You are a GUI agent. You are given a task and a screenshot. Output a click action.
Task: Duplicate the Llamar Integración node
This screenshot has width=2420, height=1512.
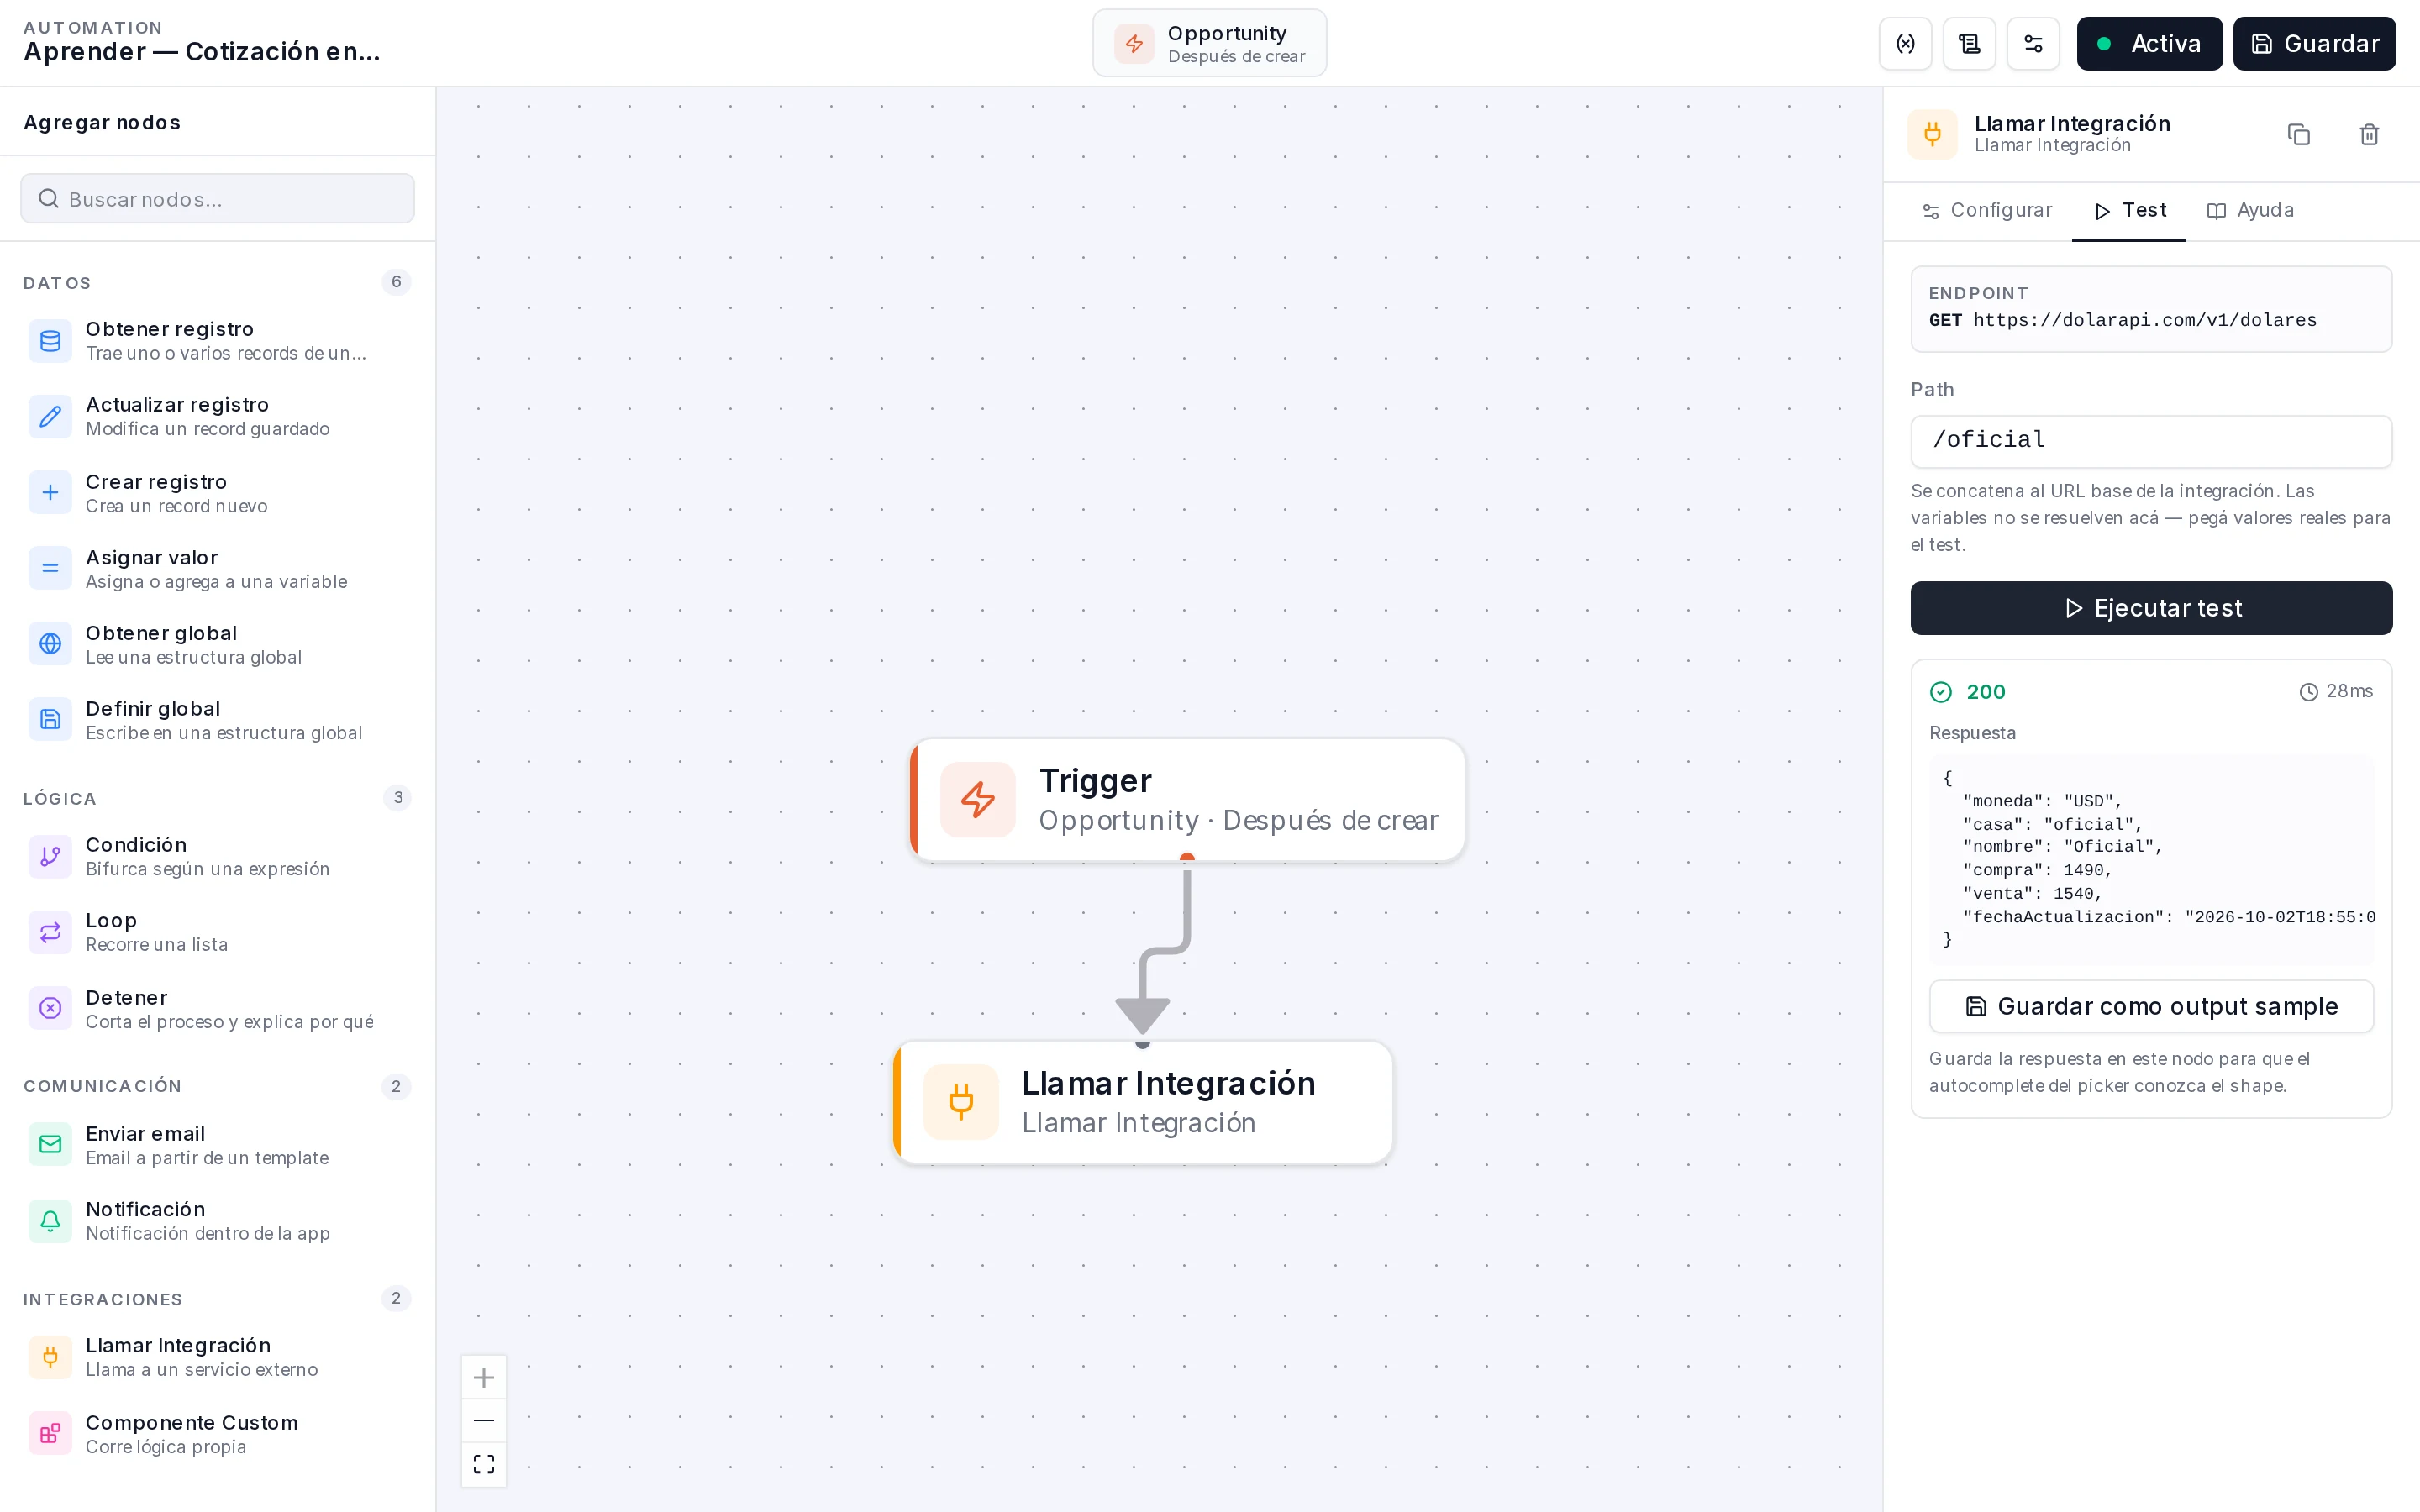pos(2298,134)
